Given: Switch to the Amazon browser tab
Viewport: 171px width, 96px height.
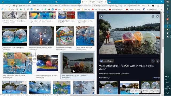Looking at the screenshot, I should click(41, 2).
